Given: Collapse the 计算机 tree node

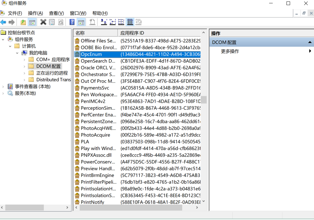Looking at the screenshot, I should pyautogui.click(x=10, y=46).
